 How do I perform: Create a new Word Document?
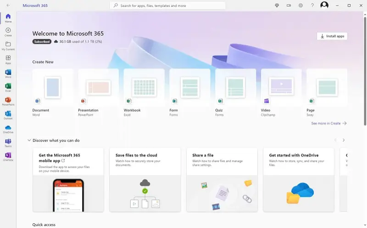pyautogui.click(x=53, y=93)
